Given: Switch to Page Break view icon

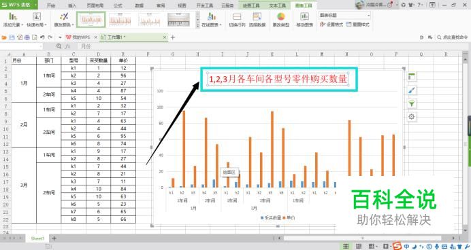Looking at the screenshot, I should (x=359, y=247).
